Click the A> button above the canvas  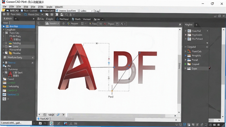123,24
